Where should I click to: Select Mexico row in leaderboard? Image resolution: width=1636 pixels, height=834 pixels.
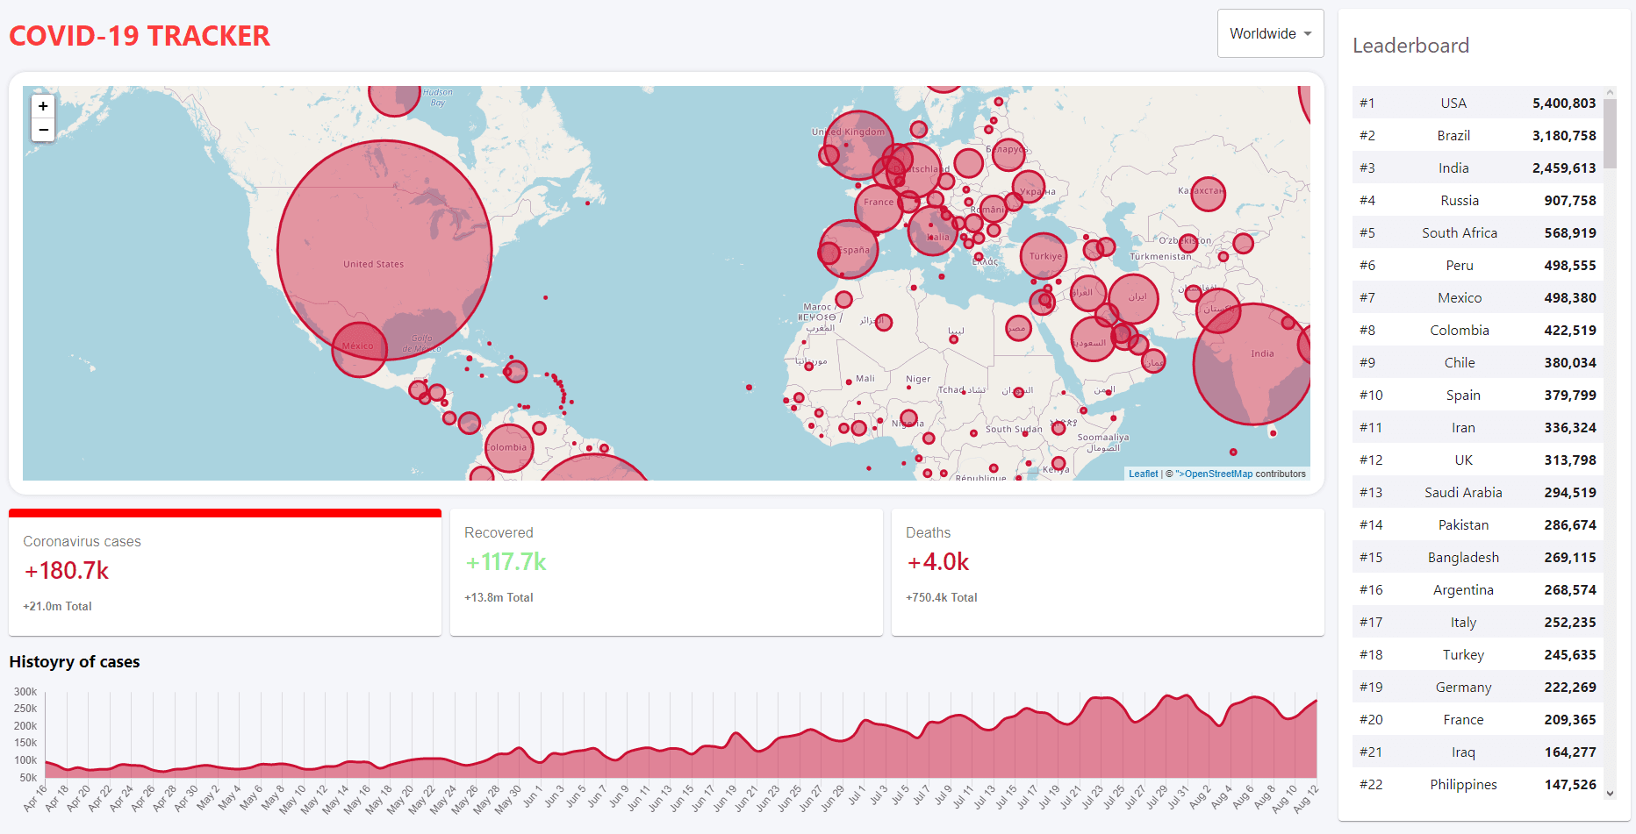click(1478, 297)
